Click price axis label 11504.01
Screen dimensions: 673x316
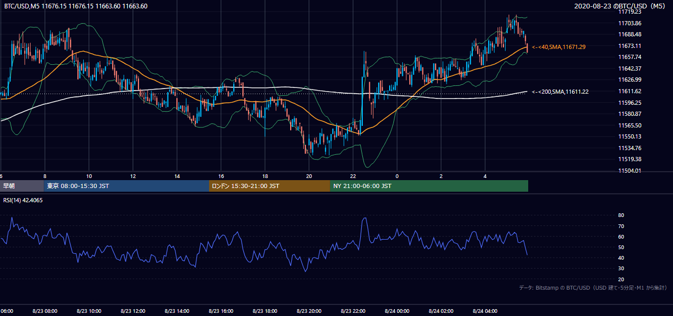tap(630, 171)
